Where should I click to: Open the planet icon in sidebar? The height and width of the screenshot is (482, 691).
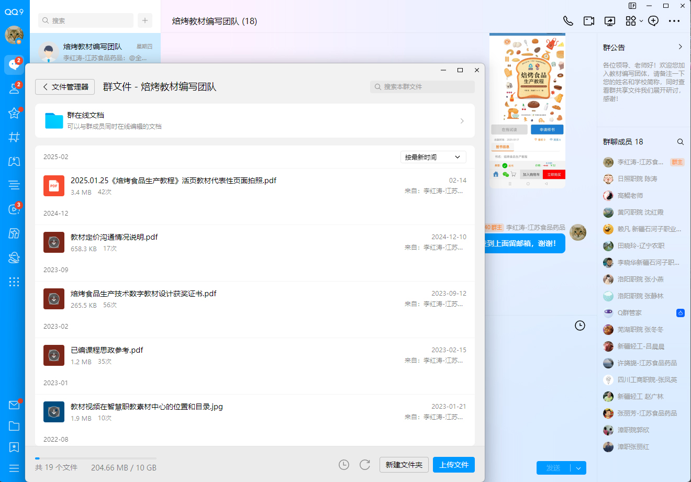tap(14, 257)
